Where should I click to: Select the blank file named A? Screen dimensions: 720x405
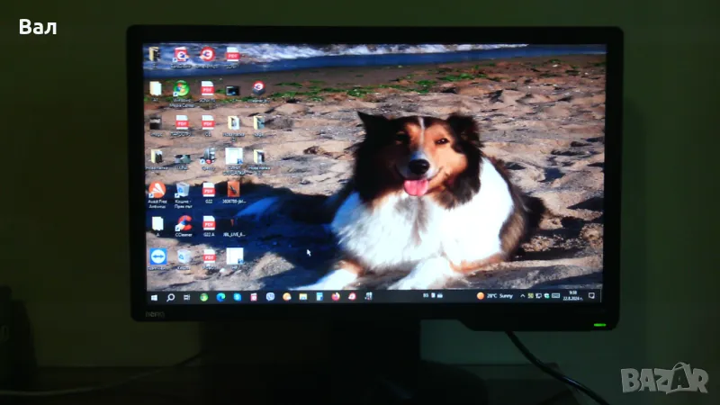(x=157, y=226)
